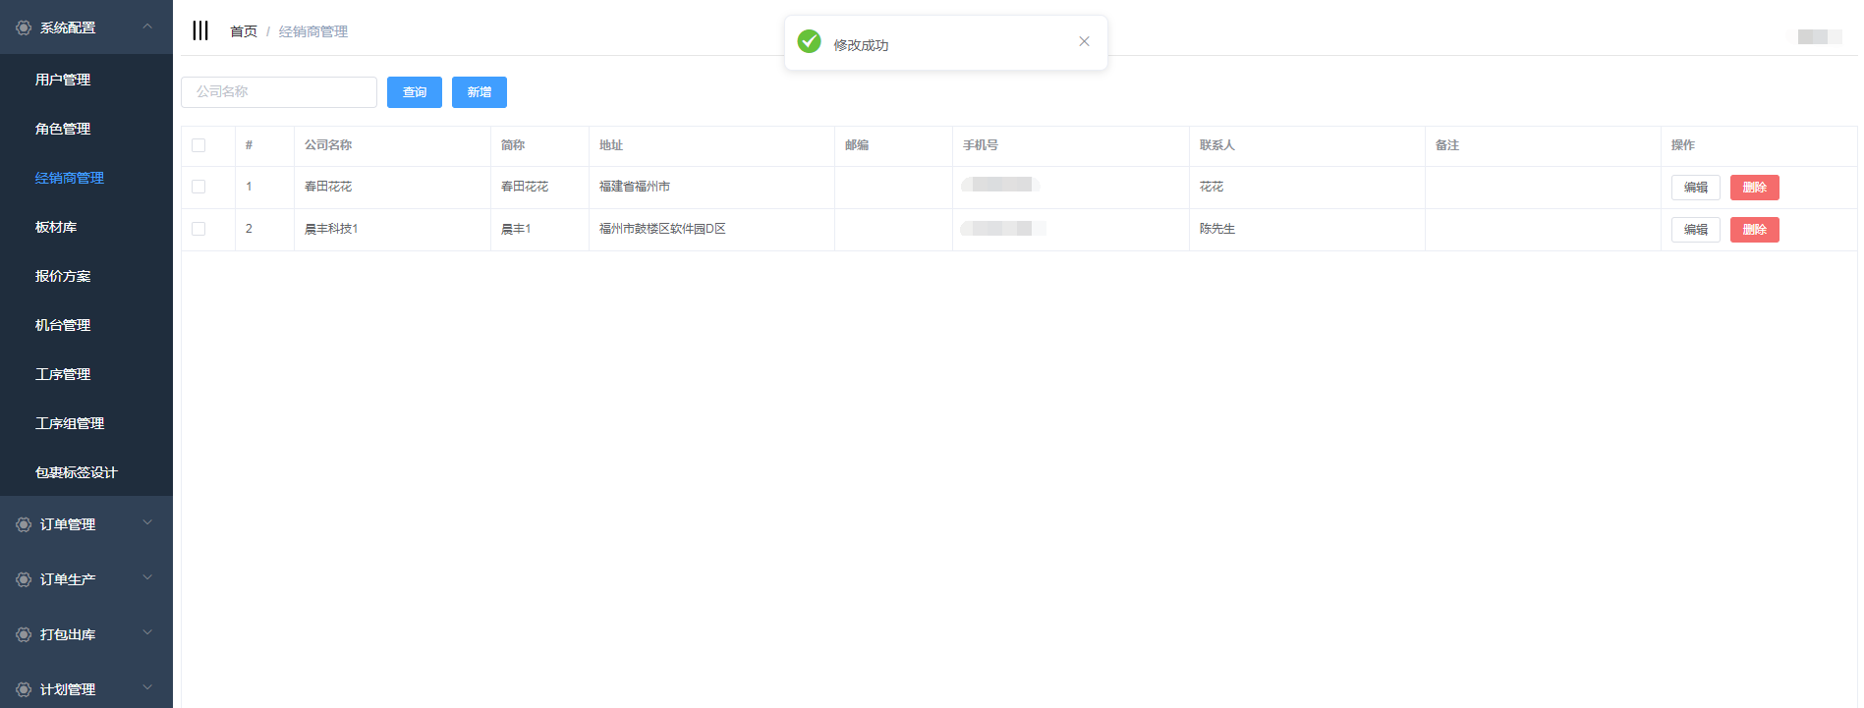This screenshot has height=708, width=1864.
Task: Click the 订单管理 gear icon
Action: click(x=24, y=524)
